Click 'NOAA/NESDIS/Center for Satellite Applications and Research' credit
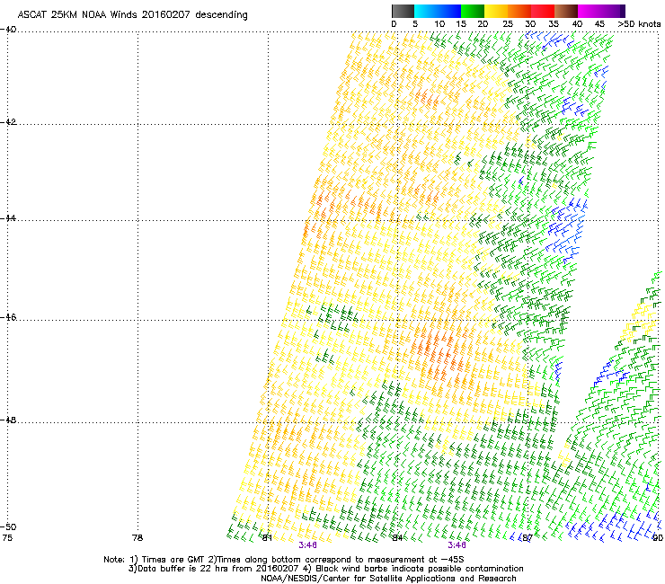Screen dimensions: 665x584 [x=388, y=579]
